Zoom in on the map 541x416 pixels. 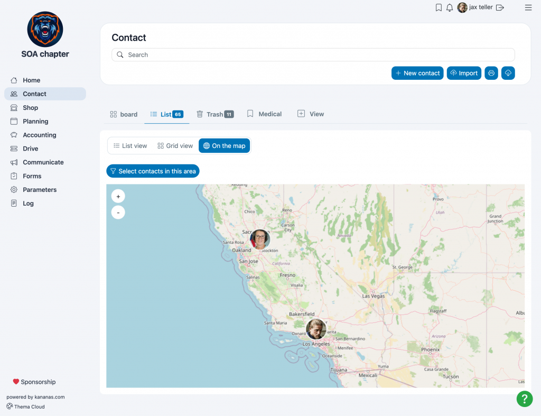pyautogui.click(x=118, y=197)
